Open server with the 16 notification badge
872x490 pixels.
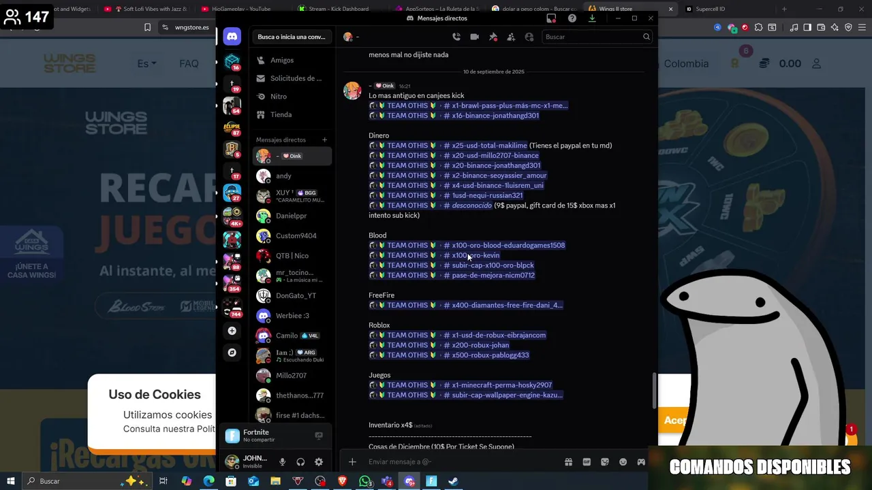tap(232, 62)
